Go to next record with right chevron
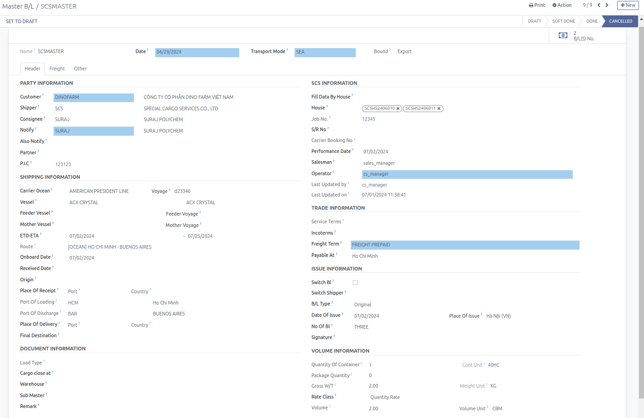The height and width of the screenshot is (418, 644). click(x=608, y=5)
